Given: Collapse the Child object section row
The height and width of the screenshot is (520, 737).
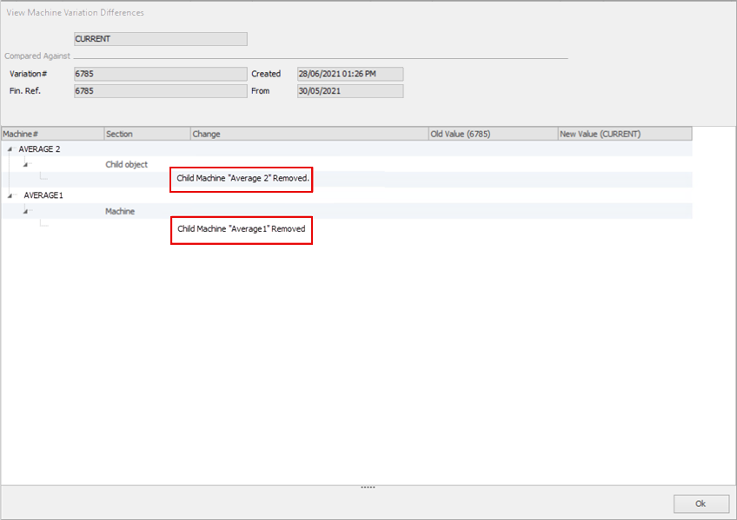Looking at the screenshot, I should pyautogui.click(x=25, y=165).
